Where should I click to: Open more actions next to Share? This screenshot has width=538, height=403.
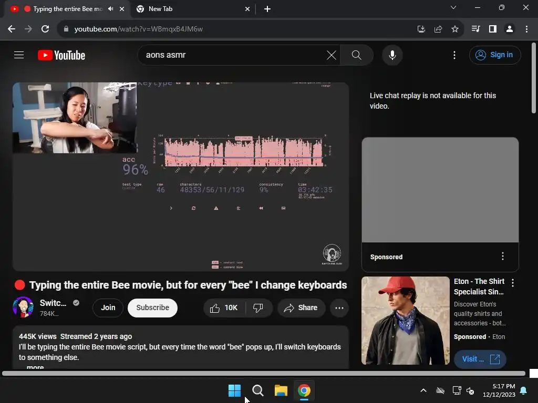tap(339, 307)
